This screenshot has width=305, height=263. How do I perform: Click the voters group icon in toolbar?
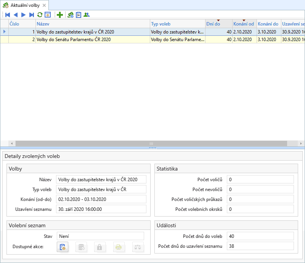[87, 15]
